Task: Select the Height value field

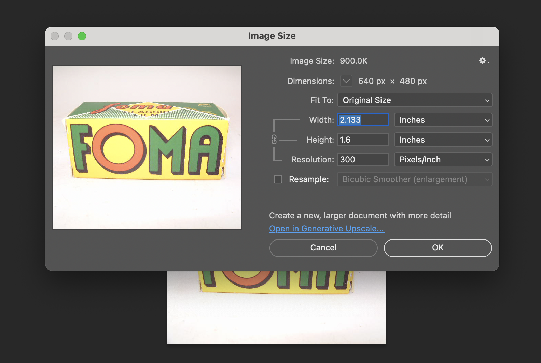Action: coord(363,140)
